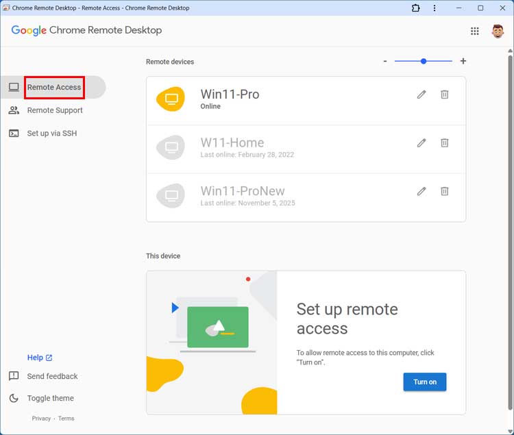Viewport: 514px width, 435px height.
Task: Click the Online status under Win11-Pro
Action: 210,106
